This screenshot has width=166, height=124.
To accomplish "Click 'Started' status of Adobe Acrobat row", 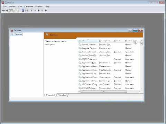I will click(x=117, y=52).
